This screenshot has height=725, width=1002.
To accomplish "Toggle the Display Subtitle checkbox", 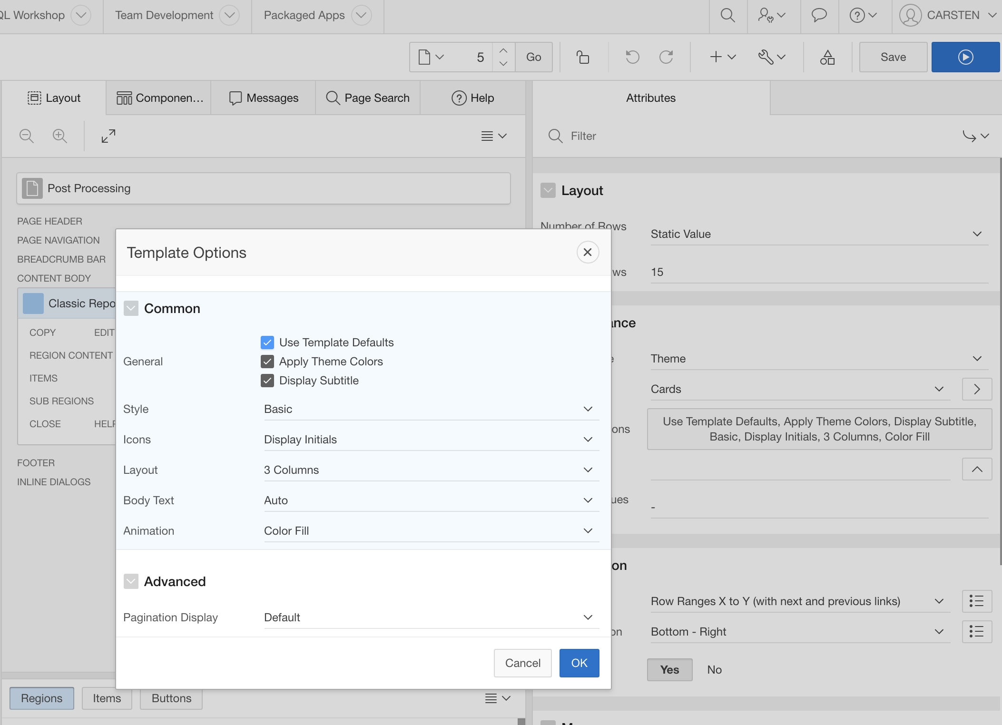I will tap(267, 381).
